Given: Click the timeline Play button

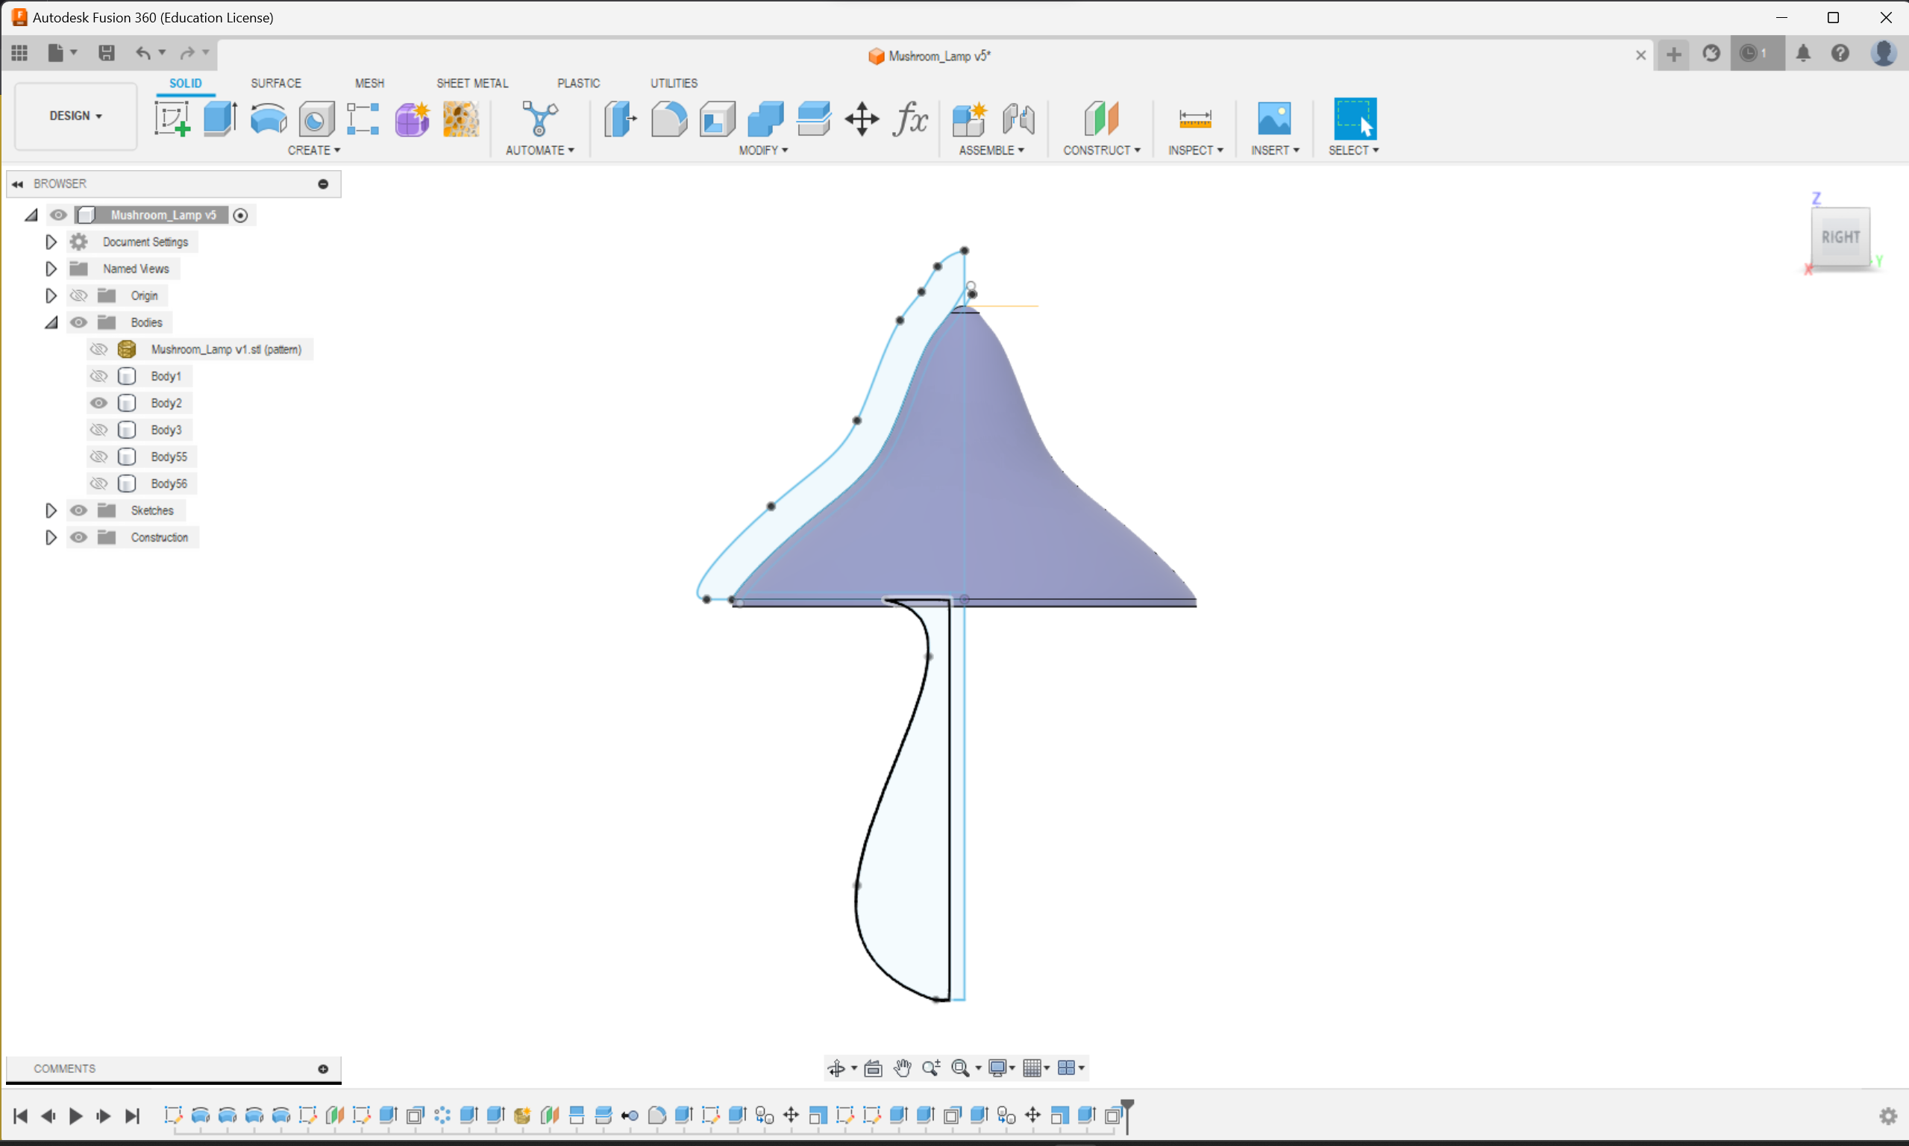Looking at the screenshot, I should pyautogui.click(x=75, y=1116).
